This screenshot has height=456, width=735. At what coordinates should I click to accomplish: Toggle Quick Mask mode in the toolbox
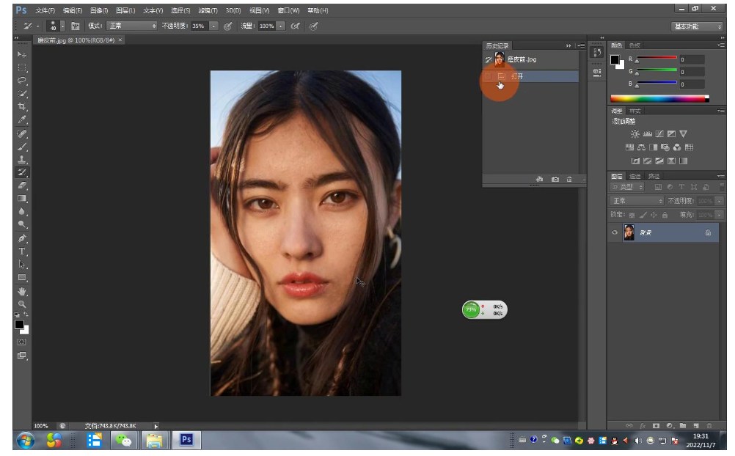[x=21, y=342]
